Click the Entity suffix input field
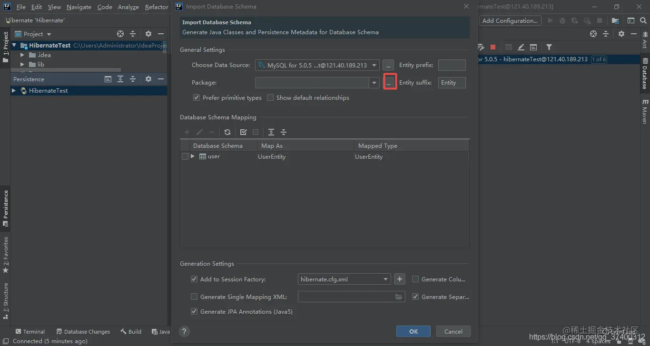The image size is (650, 346). click(x=452, y=83)
